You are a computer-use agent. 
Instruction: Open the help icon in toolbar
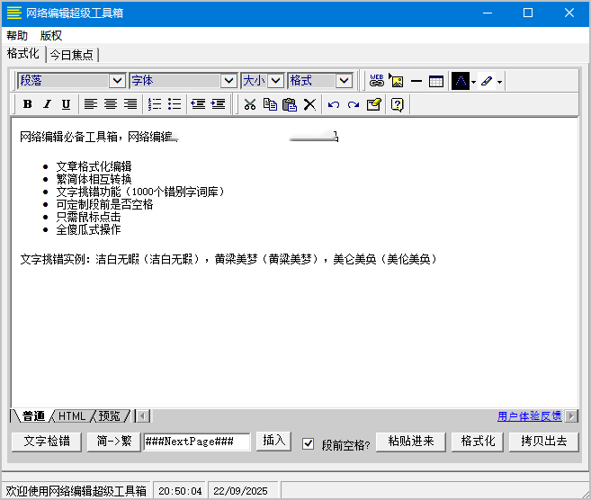click(x=397, y=104)
